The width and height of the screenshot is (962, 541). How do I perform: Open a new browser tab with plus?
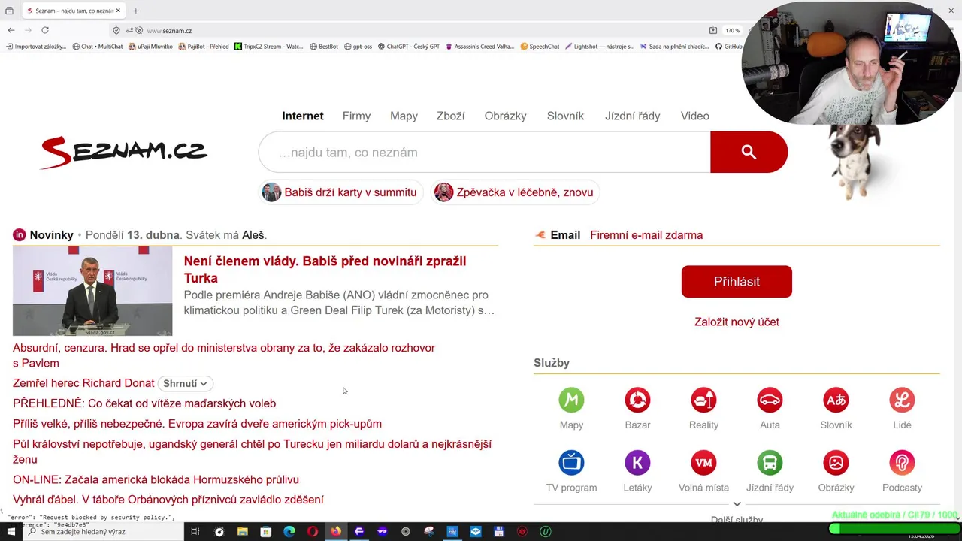(x=135, y=11)
